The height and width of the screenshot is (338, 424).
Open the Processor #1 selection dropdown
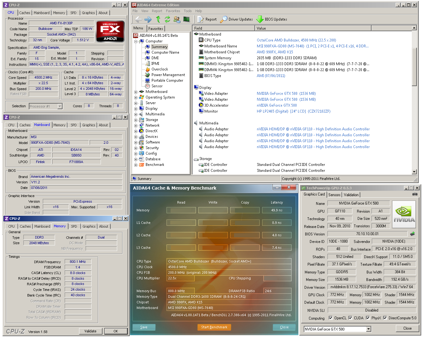(60, 106)
